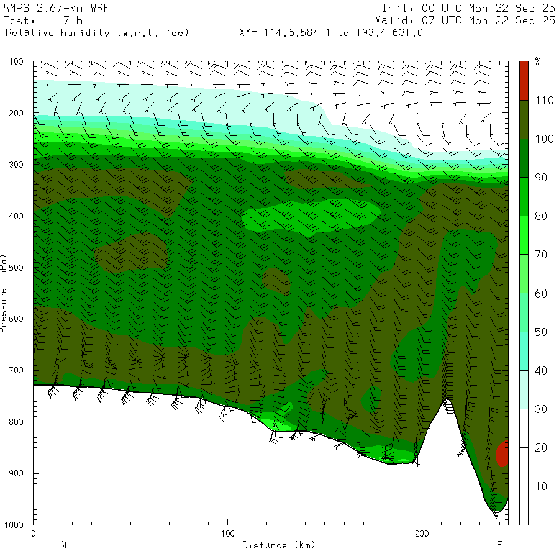The height and width of the screenshot is (559, 559).
Task: Select the colorbar segment between 80 and 90
Action: 524,196
